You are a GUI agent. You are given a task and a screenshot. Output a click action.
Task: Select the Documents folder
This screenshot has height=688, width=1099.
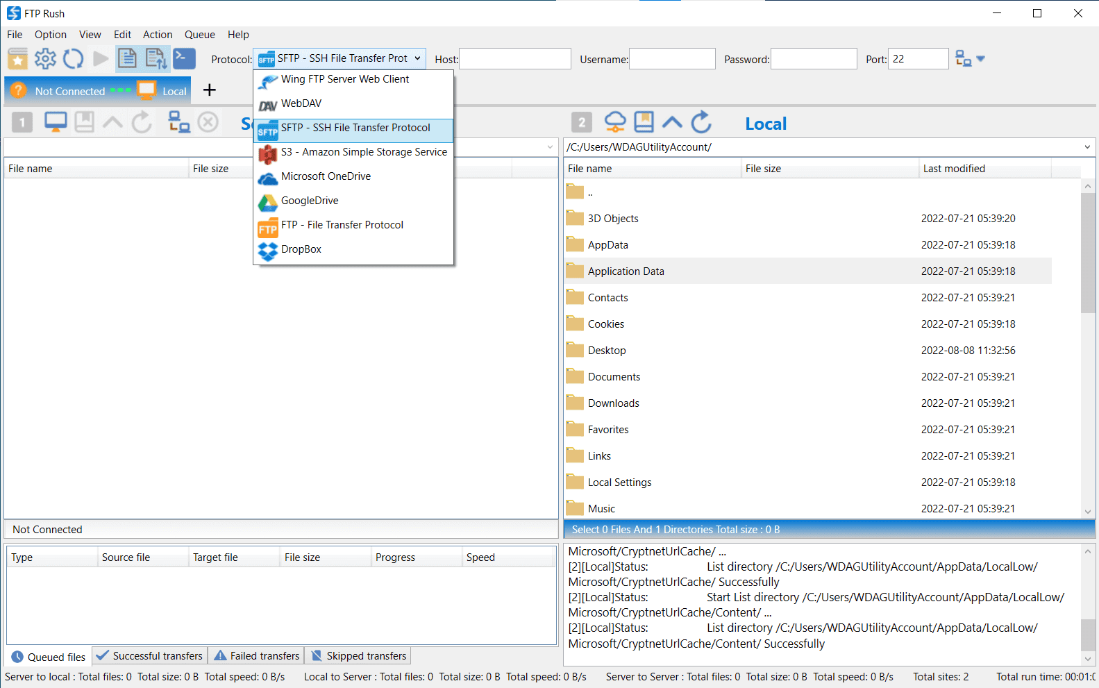click(x=808, y=377)
